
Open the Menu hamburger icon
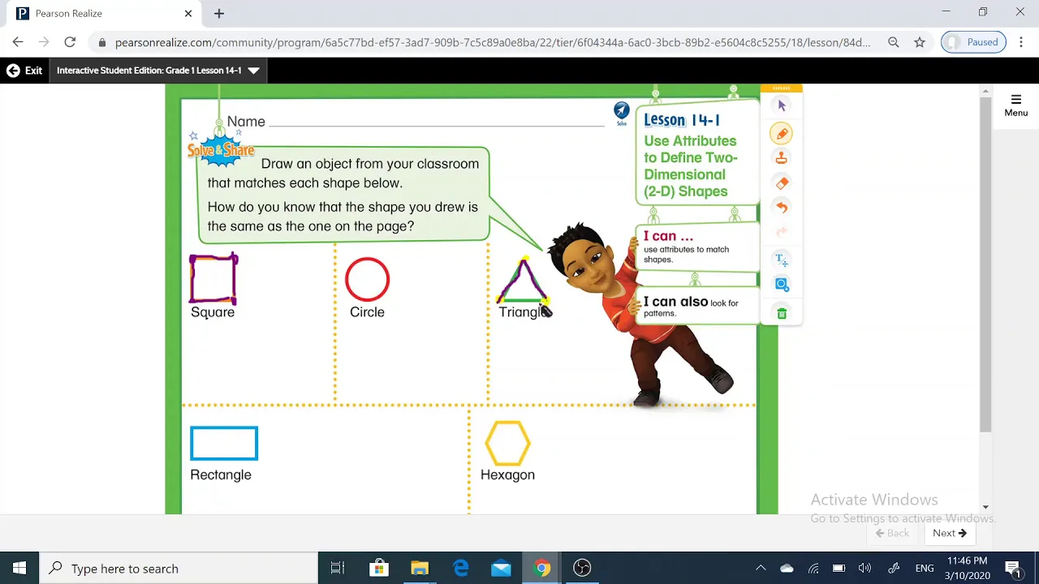point(1015,105)
